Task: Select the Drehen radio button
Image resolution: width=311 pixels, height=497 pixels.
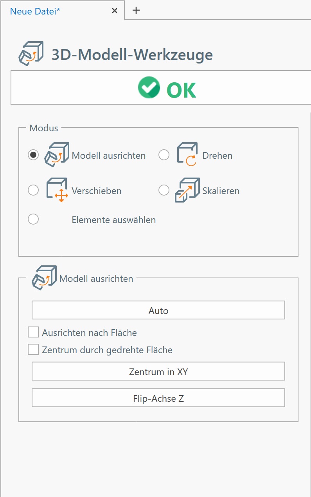Action: point(164,155)
